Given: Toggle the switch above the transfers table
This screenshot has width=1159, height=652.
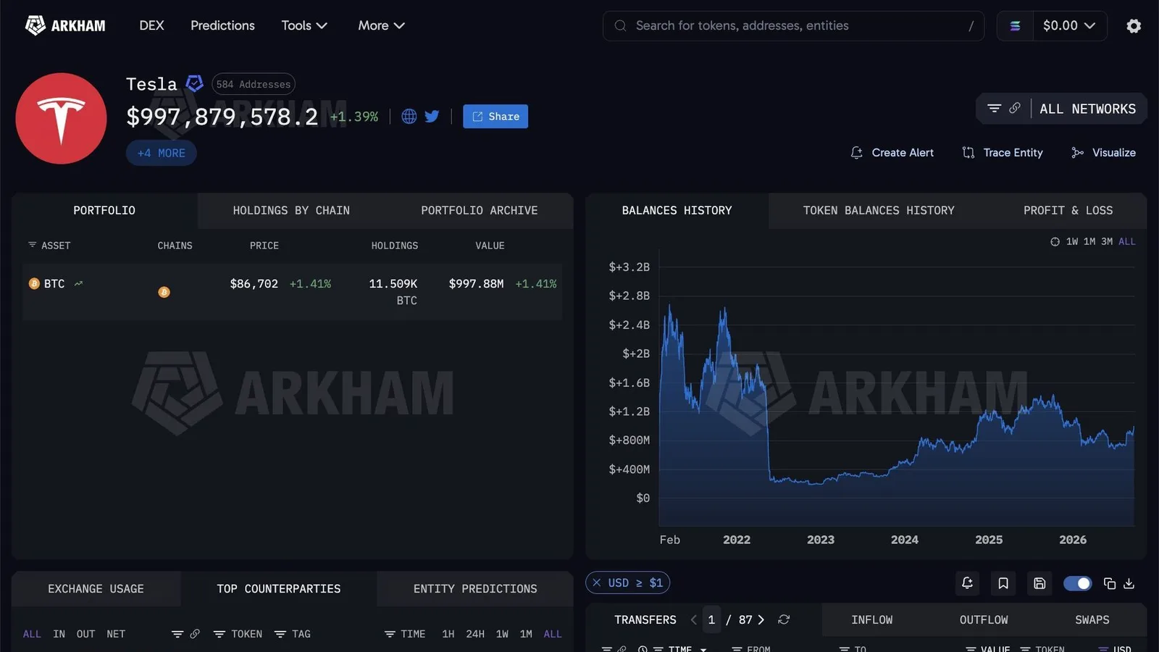Looking at the screenshot, I should coord(1077,583).
